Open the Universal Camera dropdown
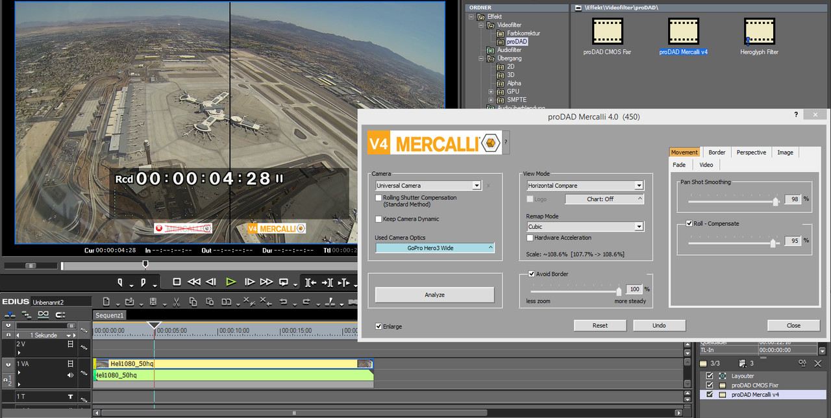Image resolution: width=831 pixels, height=418 pixels. tap(428, 186)
